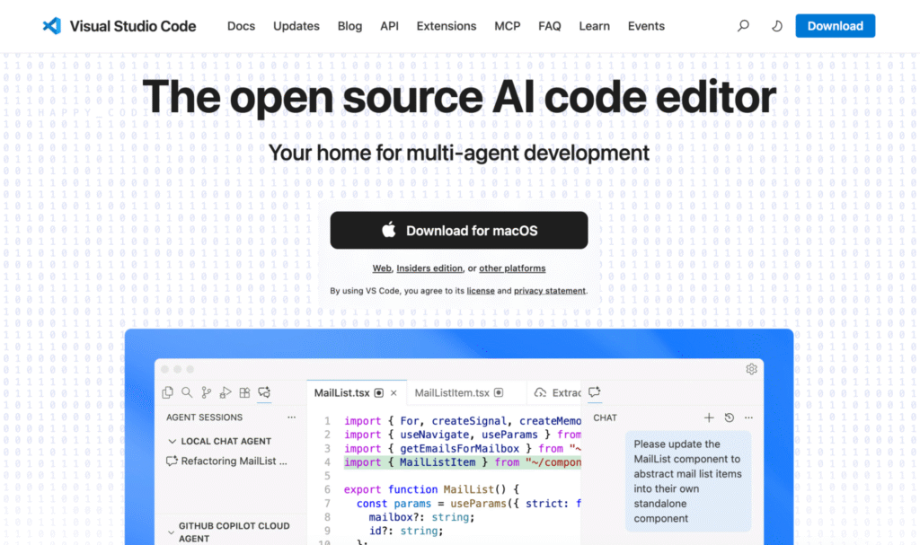Select Refactoring MailList session row
920x545 pixels.
pyautogui.click(x=229, y=461)
